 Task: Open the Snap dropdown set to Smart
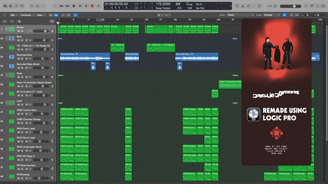tap(241, 15)
